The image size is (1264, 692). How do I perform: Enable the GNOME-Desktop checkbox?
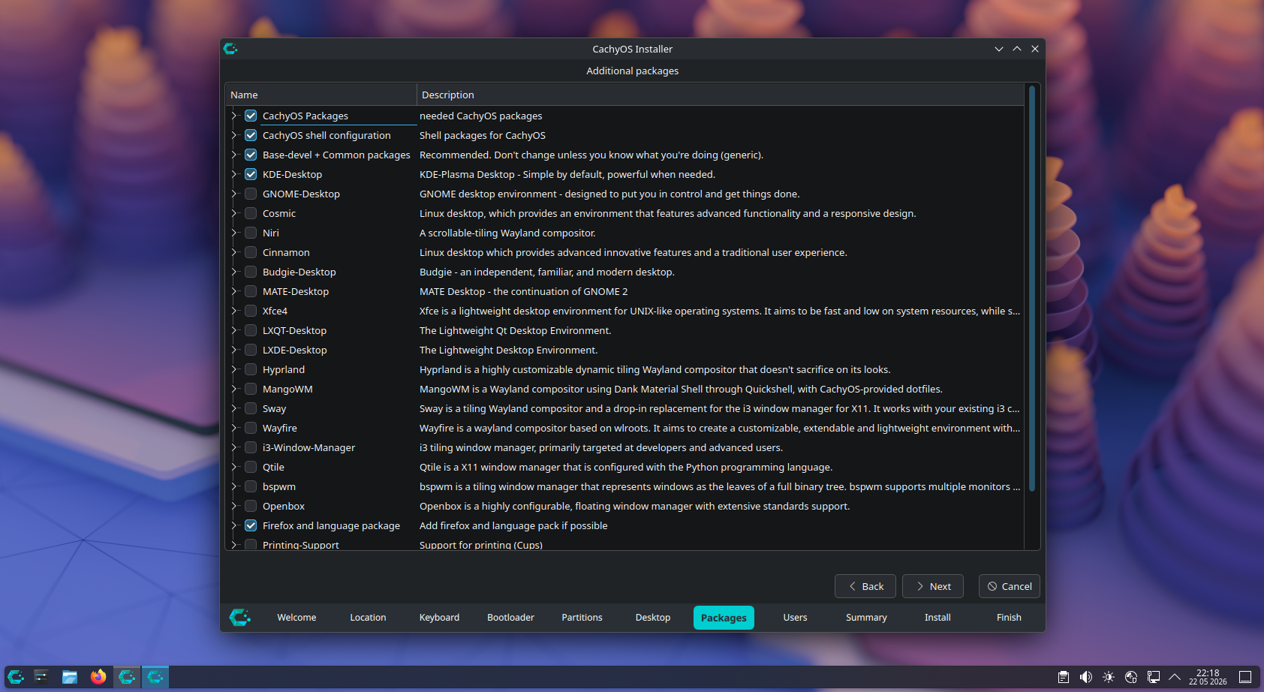tap(251, 194)
